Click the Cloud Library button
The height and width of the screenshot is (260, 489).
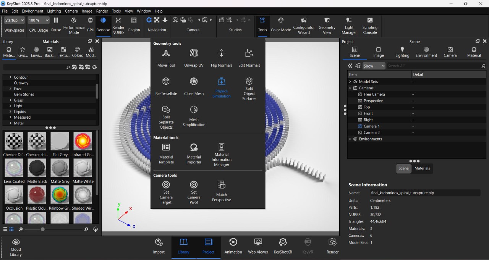[16, 247]
